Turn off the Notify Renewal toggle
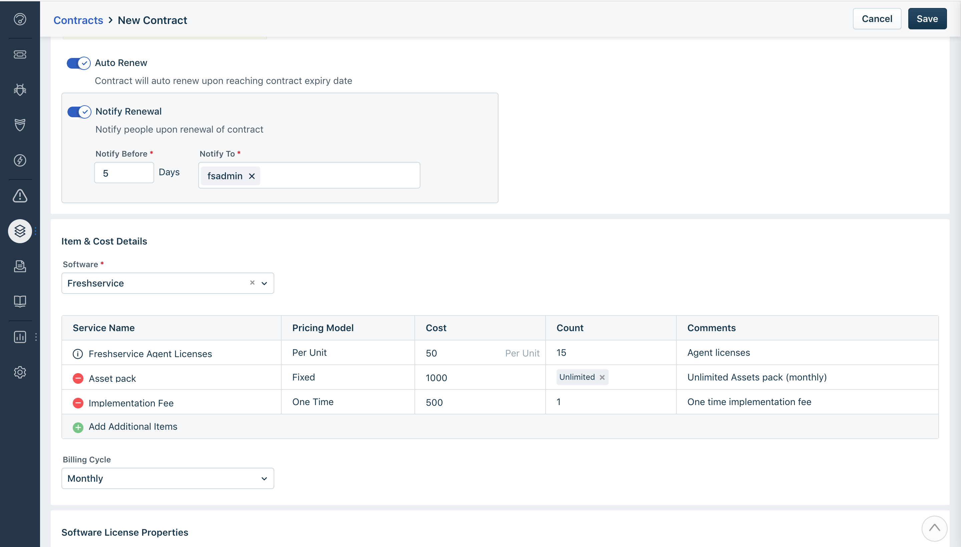Screen dimensions: 961x547 [79, 112]
